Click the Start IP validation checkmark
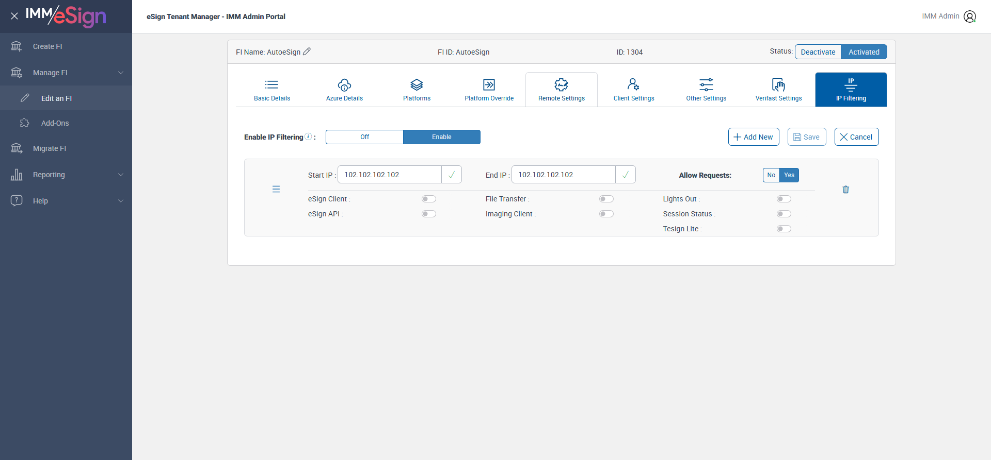Viewport: 991px width, 460px height. (452, 175)
